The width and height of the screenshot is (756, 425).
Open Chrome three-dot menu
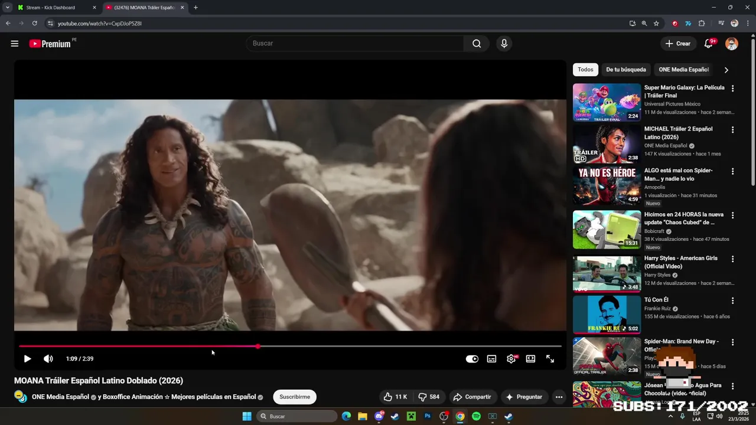pyautogui.click(x=748, y=24)
